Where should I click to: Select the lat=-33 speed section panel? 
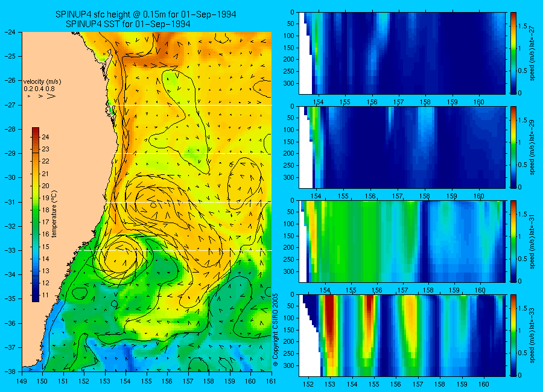pos(402,335)
